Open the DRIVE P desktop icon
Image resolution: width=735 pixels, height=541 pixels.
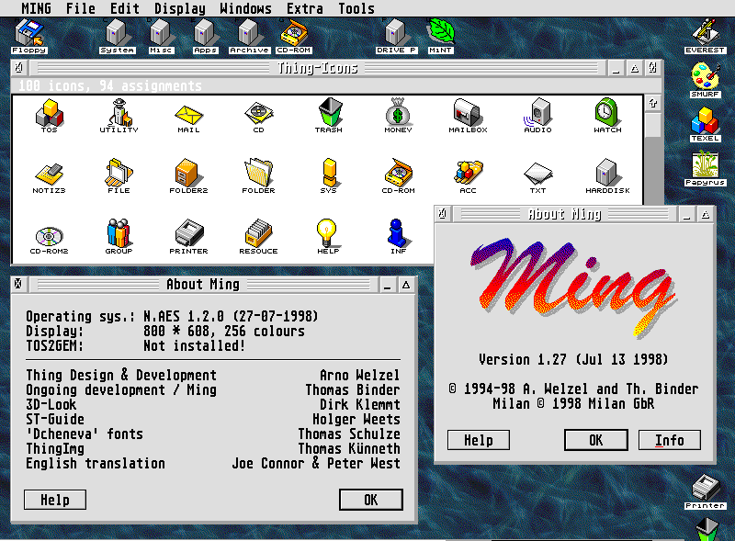[396, 37]
